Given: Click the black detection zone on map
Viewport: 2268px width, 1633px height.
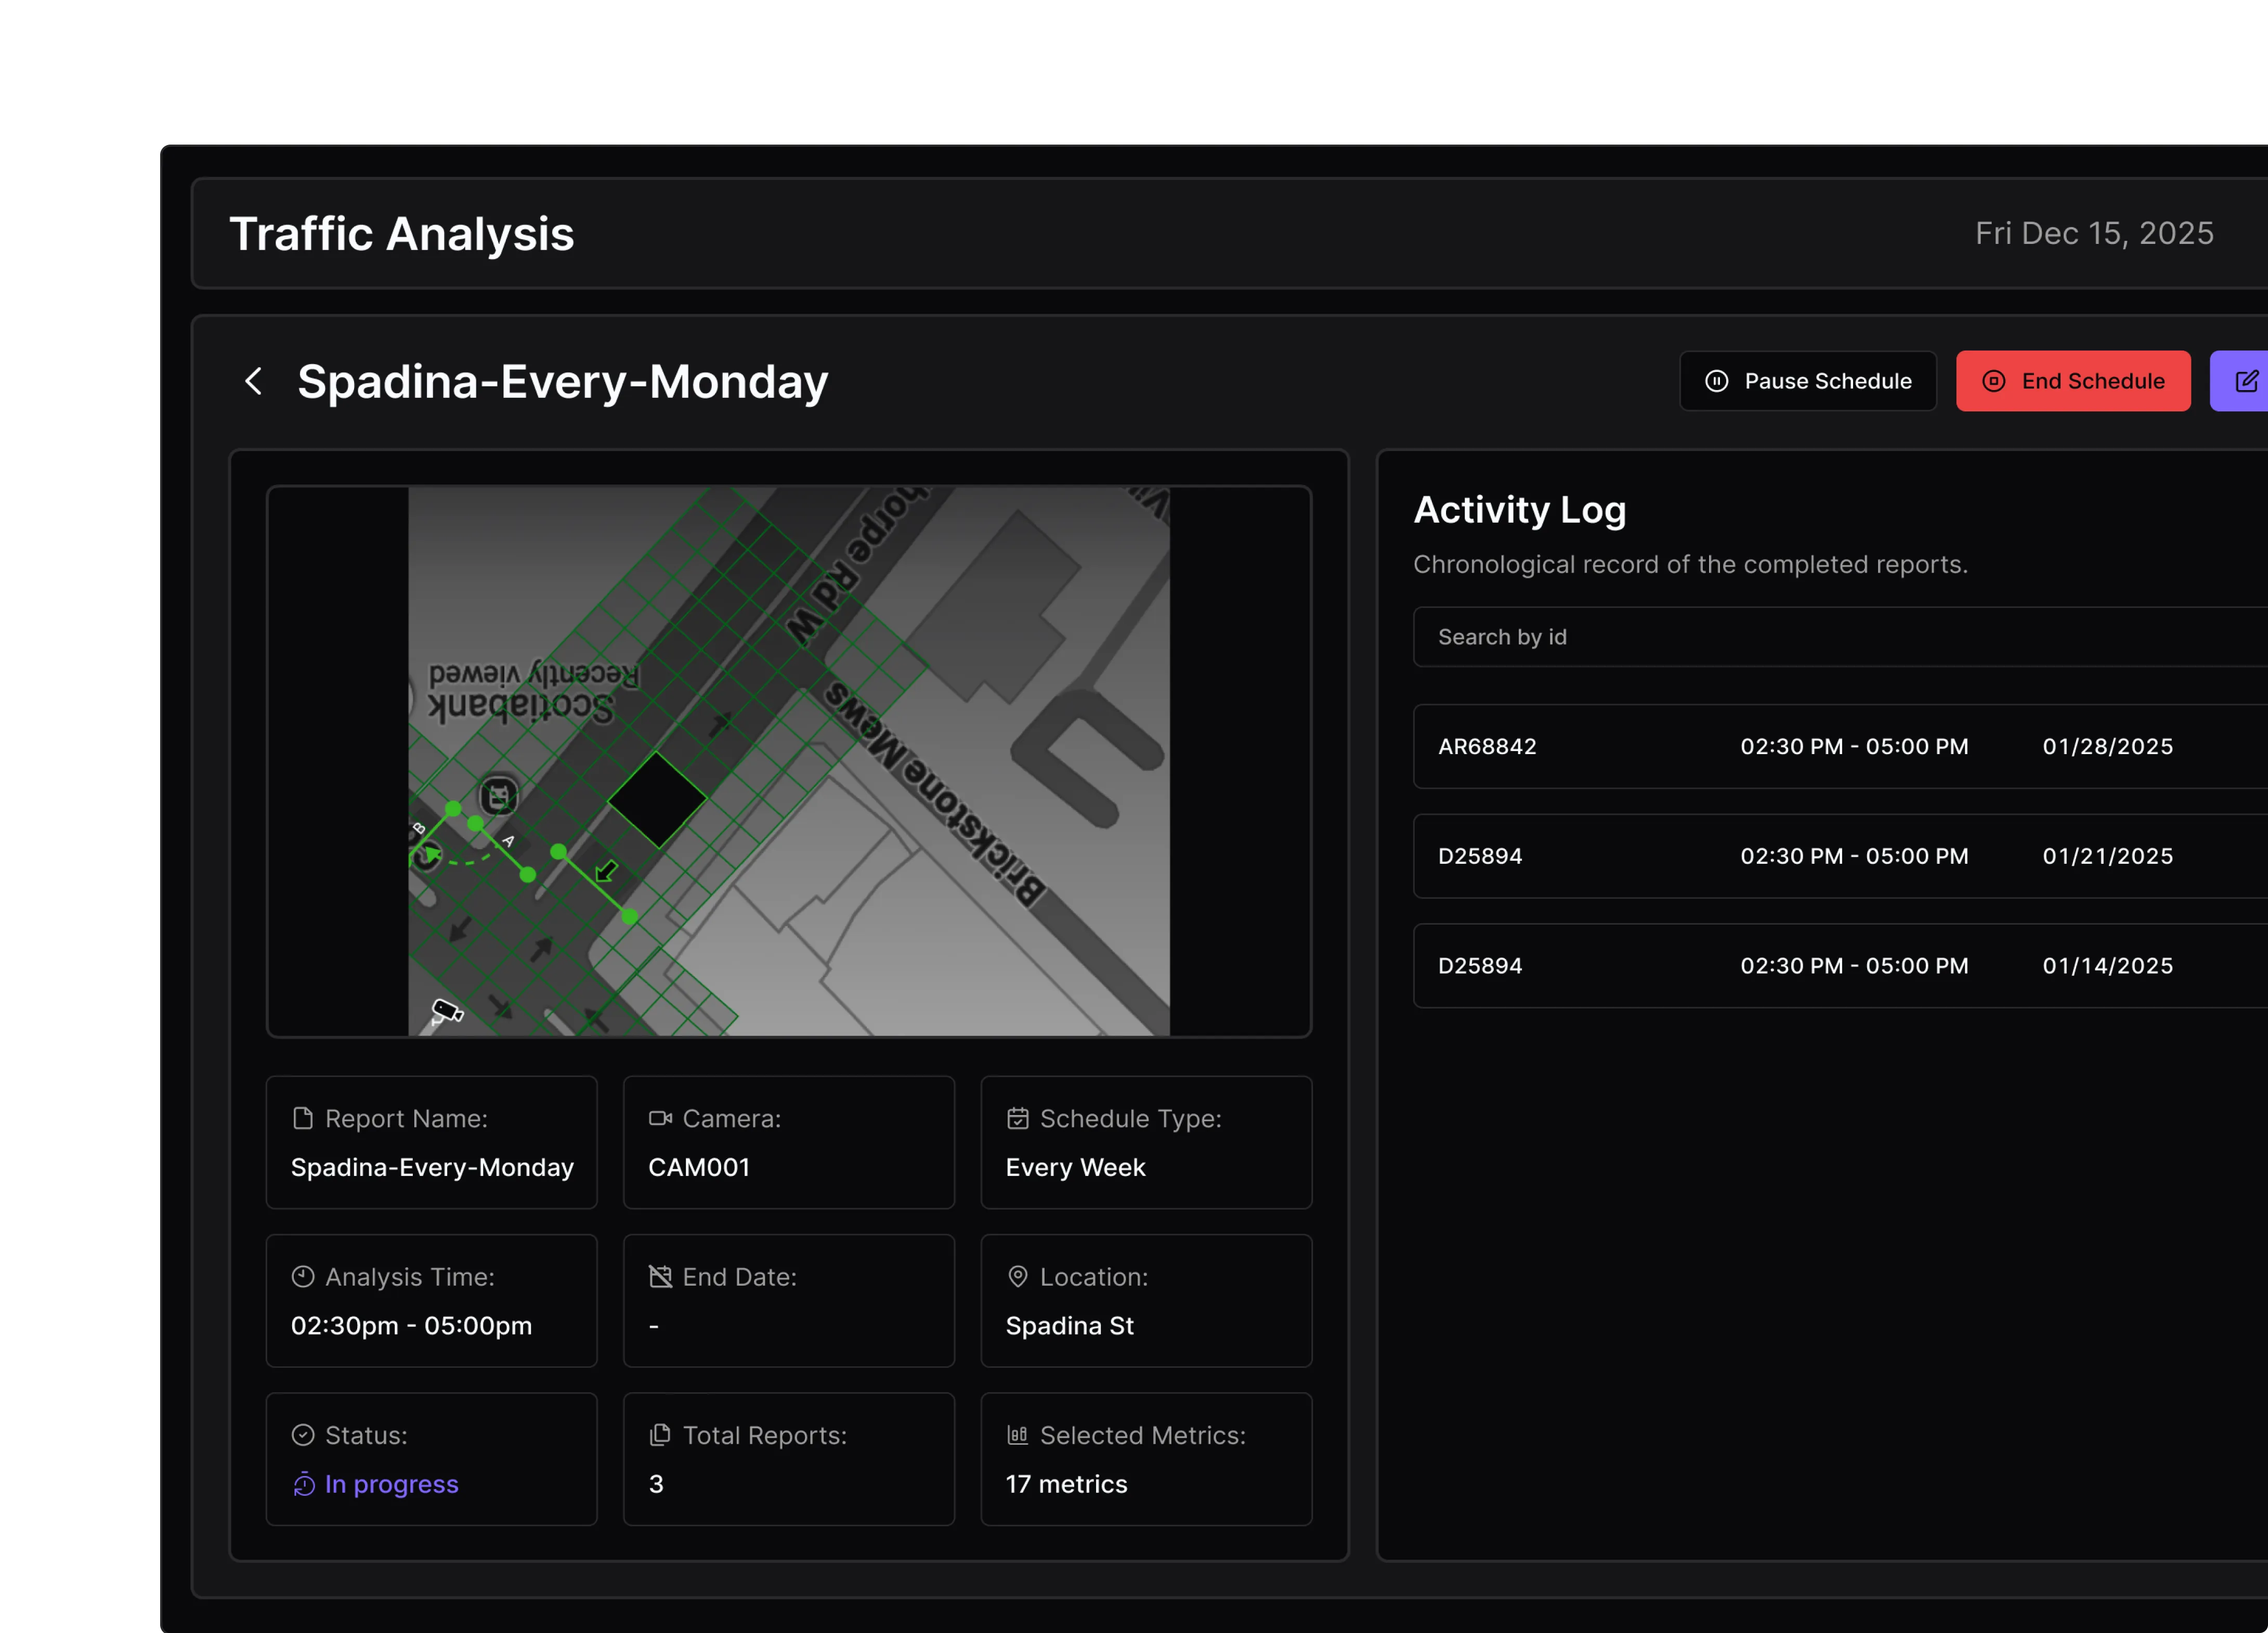Looking at the screenshot, I should pos(657,800).
